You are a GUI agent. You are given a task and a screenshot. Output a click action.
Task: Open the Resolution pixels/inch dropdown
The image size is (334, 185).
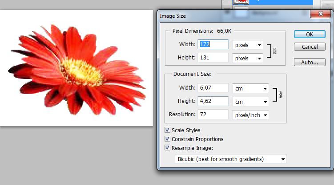pos(250,115)
